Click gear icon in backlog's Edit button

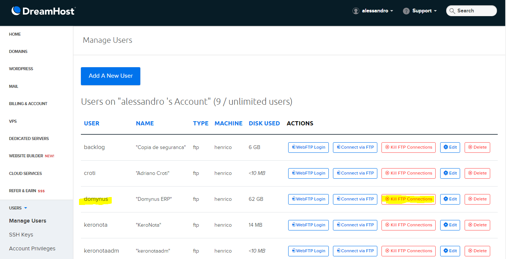pyautogui.click(x=446, y=147)
